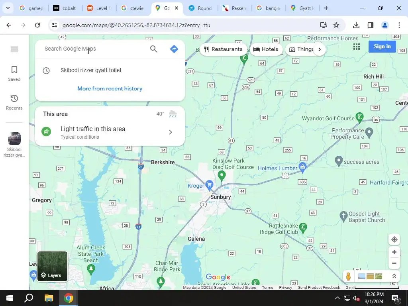The height and width of the screenshot is (306, 408).
Task: Click United States in the map footer
Action: pos(244,288)
